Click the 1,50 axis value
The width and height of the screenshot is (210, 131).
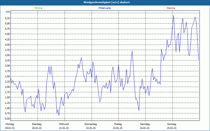pos(8,97)
